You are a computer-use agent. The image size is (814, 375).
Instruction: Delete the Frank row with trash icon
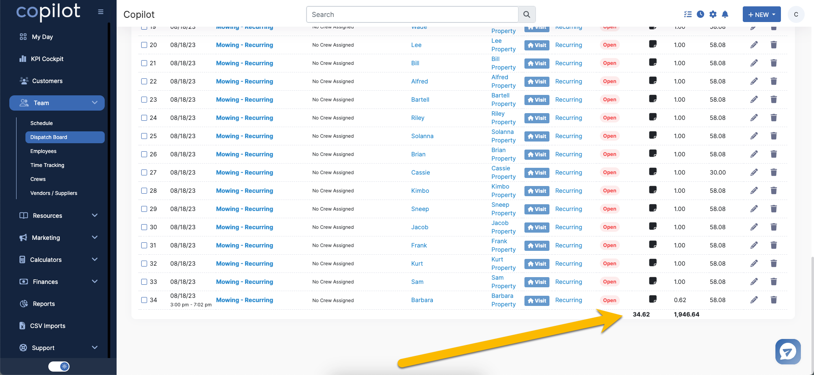coord(773,245)
